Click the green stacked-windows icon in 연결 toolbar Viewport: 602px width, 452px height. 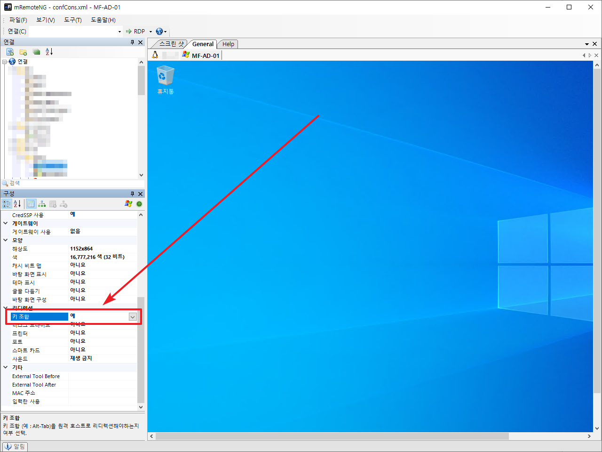[36, 52]
